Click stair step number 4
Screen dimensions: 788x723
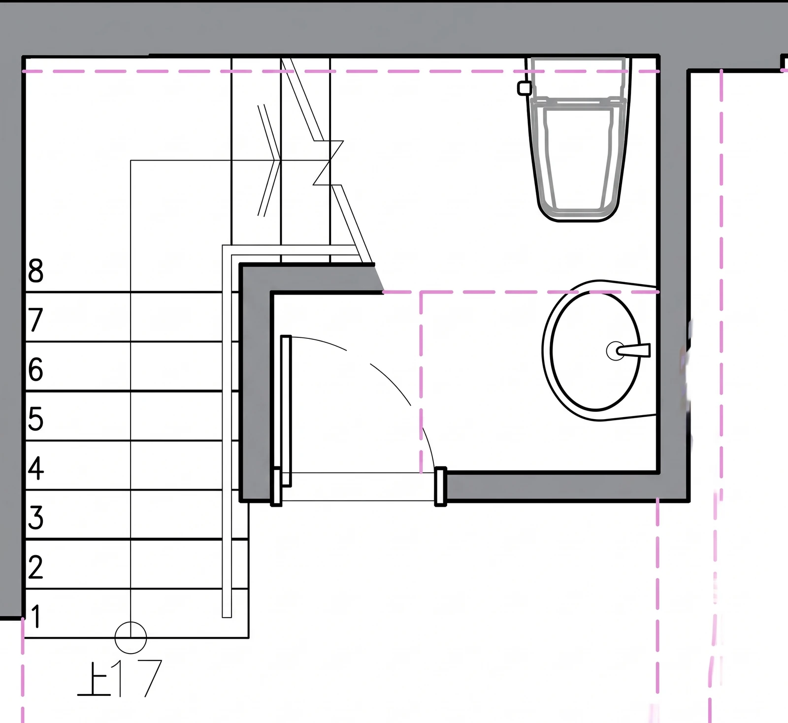(36, 468)
